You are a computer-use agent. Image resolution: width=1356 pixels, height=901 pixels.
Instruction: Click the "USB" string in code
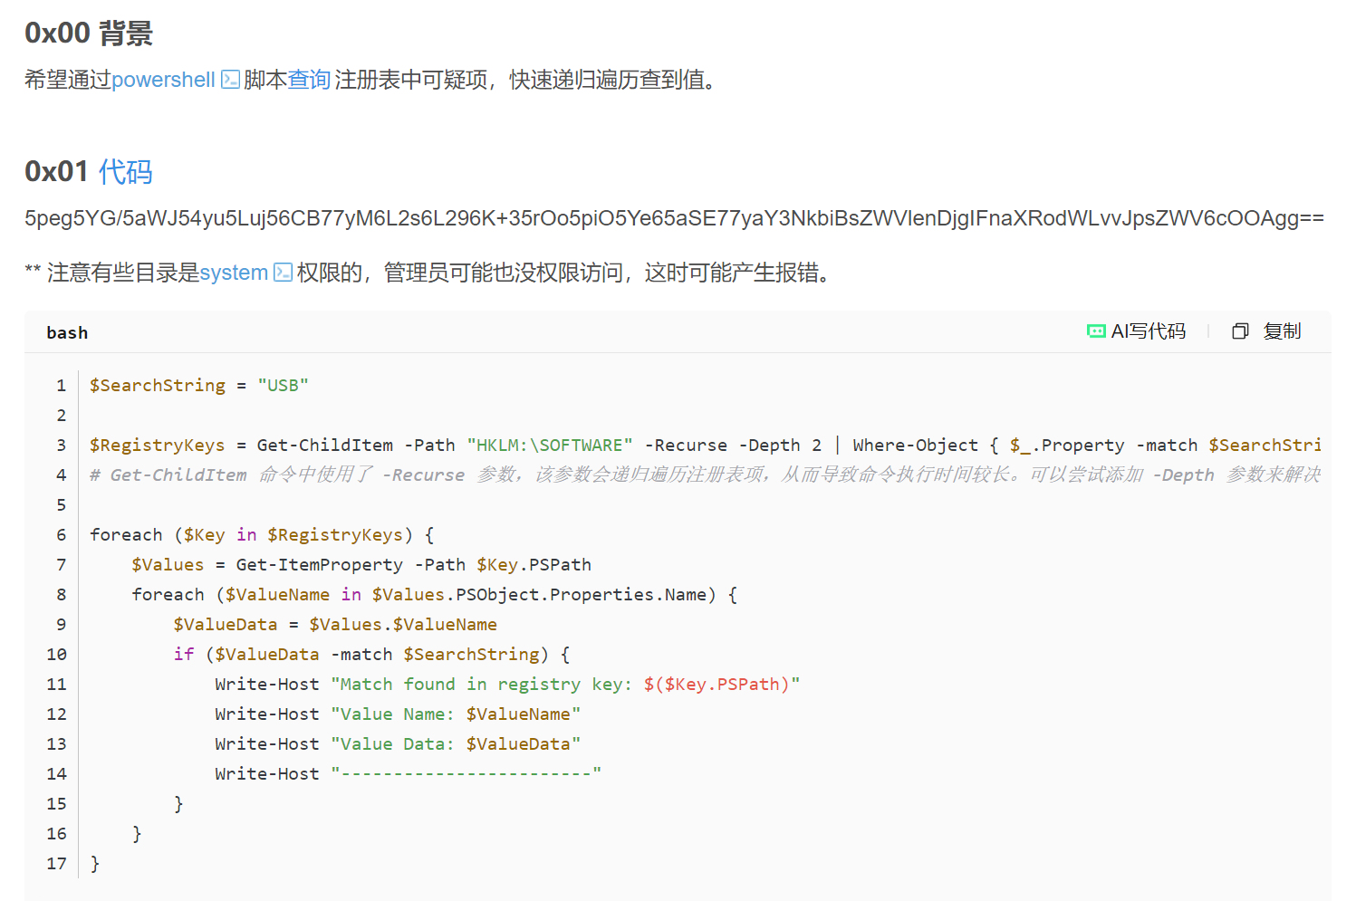(x=283, y=386)
